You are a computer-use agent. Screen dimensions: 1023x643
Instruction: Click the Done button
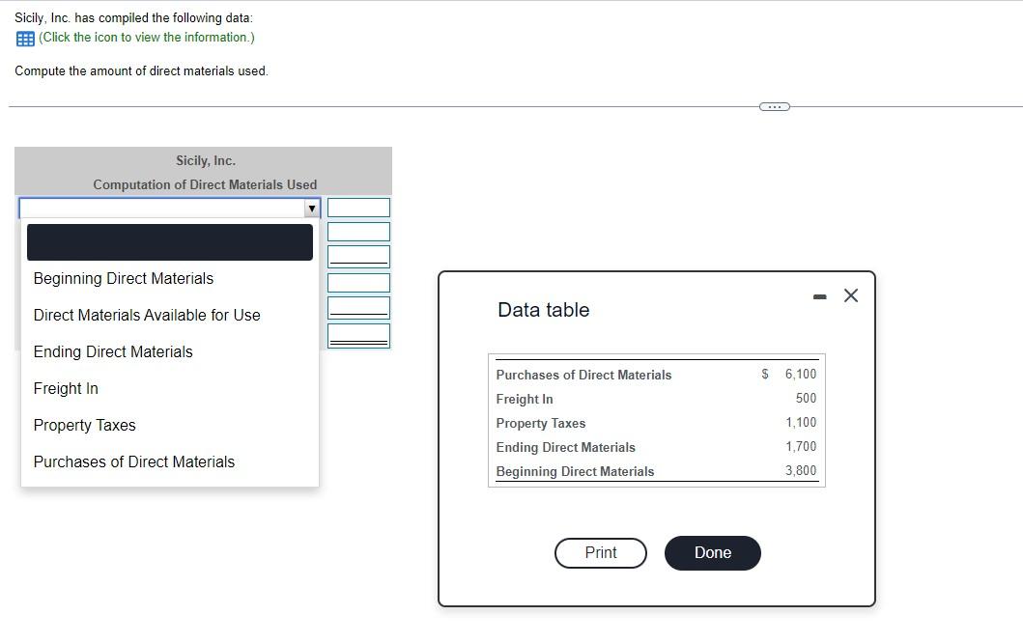[712, 552]
